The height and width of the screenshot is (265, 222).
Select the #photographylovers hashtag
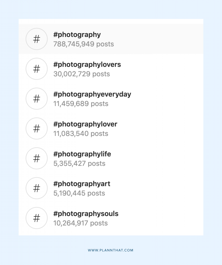87,64
